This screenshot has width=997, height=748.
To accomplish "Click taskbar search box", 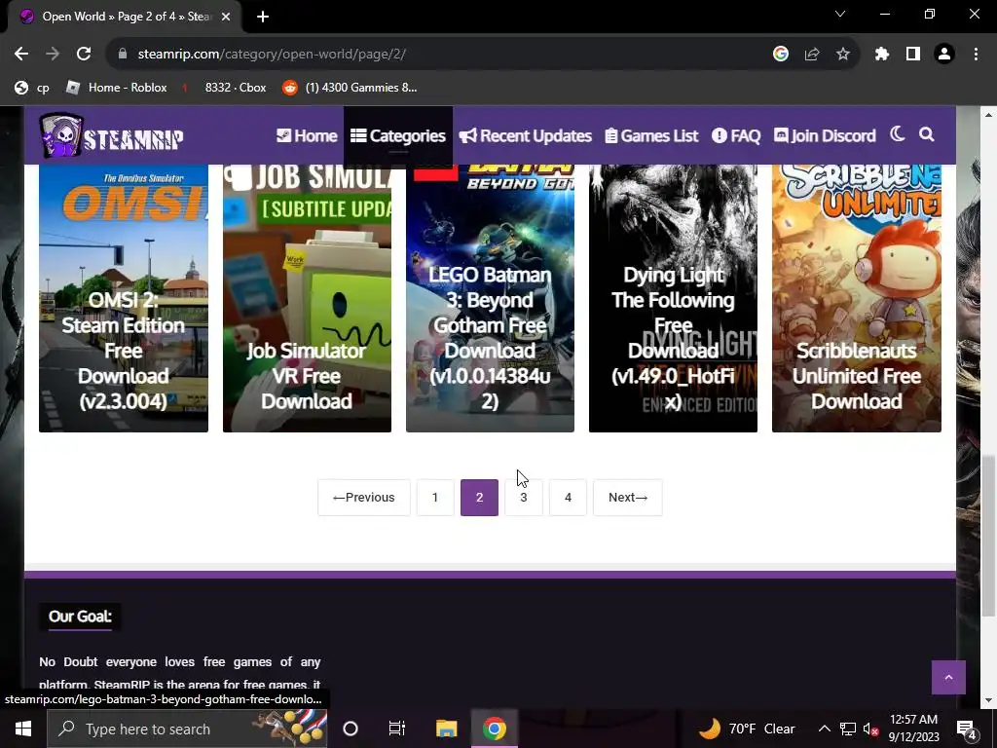I will coord(187,729).
